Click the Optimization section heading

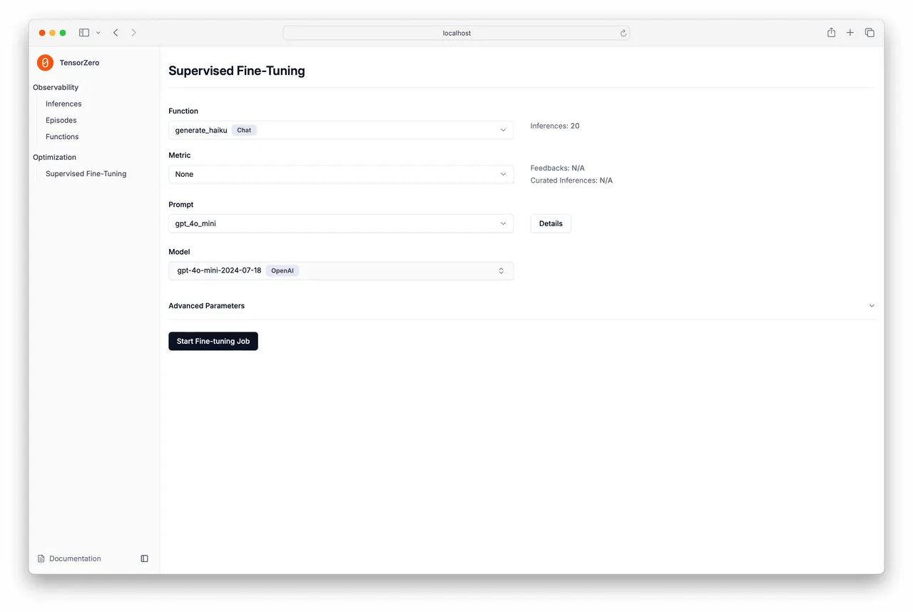click(54, 158)
